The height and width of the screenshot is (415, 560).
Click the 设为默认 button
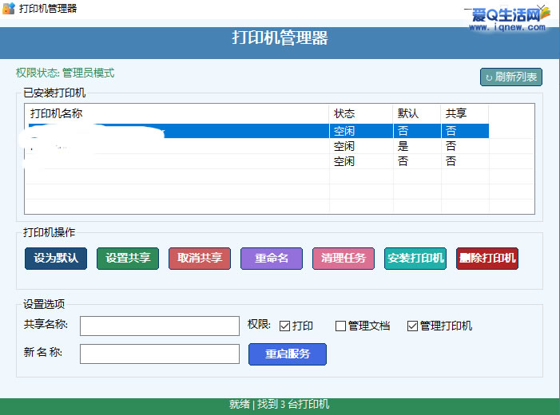point(56,259)
